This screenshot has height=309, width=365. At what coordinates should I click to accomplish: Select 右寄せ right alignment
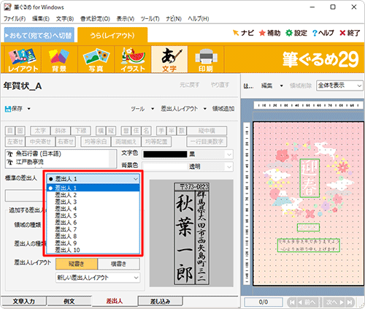coord(66,142)
